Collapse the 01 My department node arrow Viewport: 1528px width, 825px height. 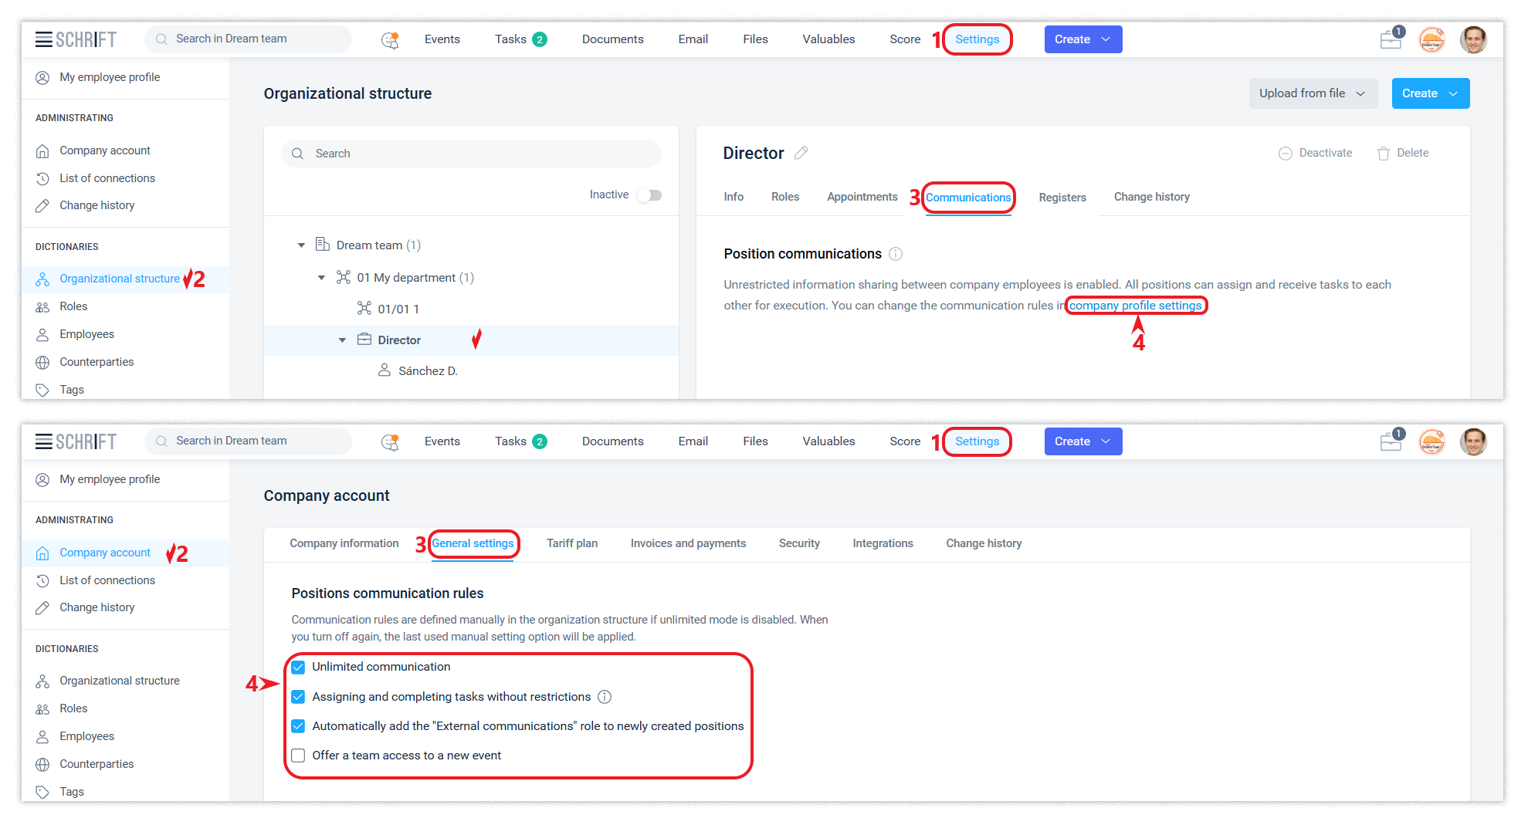(322, 278)
